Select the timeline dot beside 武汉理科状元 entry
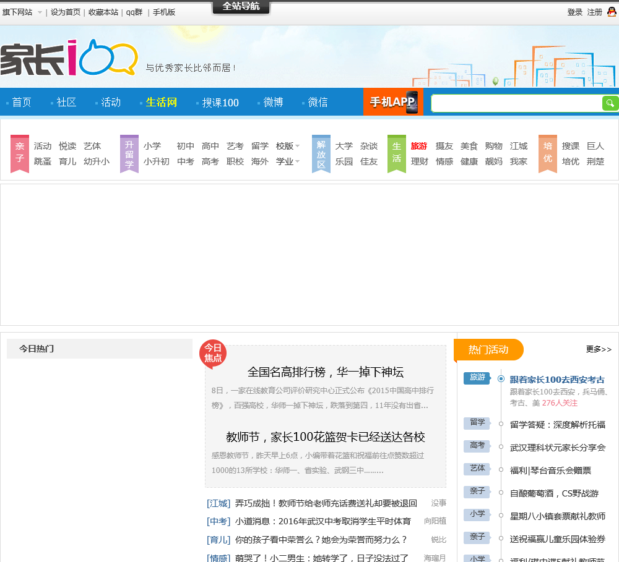The height and width of the screenshot is (562, 619). (501, 446)
